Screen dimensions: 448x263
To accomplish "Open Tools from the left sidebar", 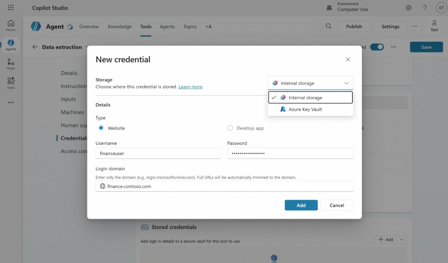I will click(x=10, y=83).
